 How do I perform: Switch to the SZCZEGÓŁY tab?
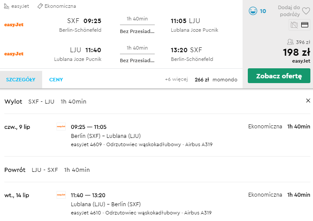[21, 80]
